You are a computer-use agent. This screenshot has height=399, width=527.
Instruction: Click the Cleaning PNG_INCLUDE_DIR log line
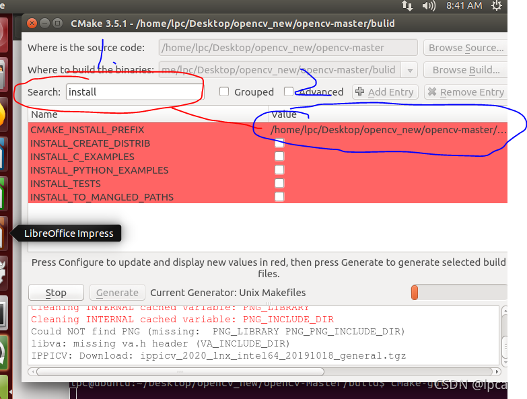pos(182,320)
